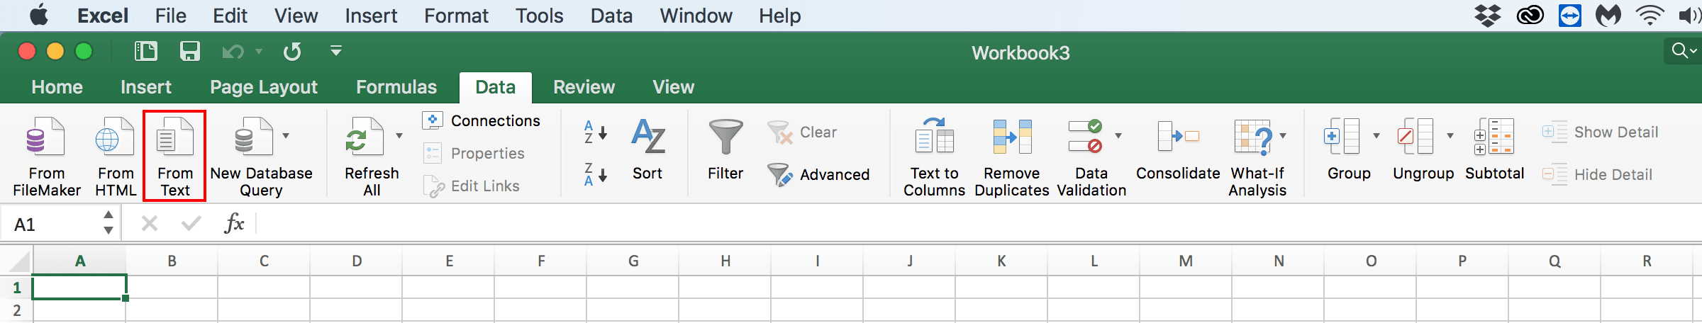1702x323 pixels.
Task: Click the Subtotal icon
Action: click(x=1494, y=137)
